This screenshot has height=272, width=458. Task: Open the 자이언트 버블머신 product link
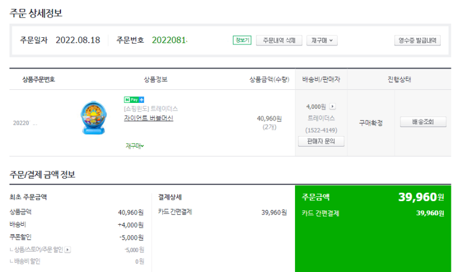tap(148, 118)
